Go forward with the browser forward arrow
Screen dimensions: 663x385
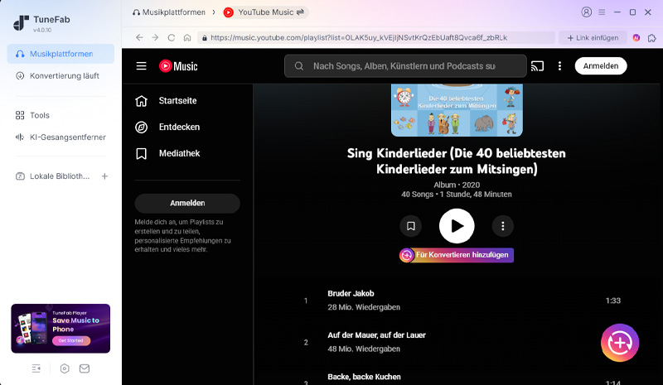tap(155, 37)
